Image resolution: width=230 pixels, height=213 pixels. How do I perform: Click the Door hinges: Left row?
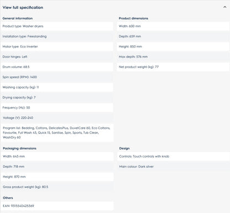pyautogui.click(x=57, y=56)
